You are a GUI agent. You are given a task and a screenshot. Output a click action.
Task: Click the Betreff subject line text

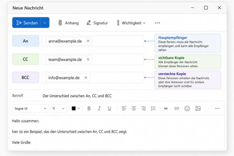click(77, 96)
